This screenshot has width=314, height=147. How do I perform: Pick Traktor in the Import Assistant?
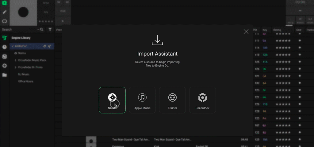[x=172, y=100]
